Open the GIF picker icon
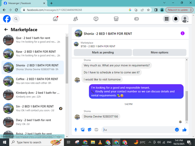The width and height of the screenshot is (195, 146). pyautogui.click(x=96, y=130)
